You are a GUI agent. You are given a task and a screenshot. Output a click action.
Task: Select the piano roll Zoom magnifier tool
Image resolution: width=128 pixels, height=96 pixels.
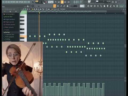tap(47, 9)
